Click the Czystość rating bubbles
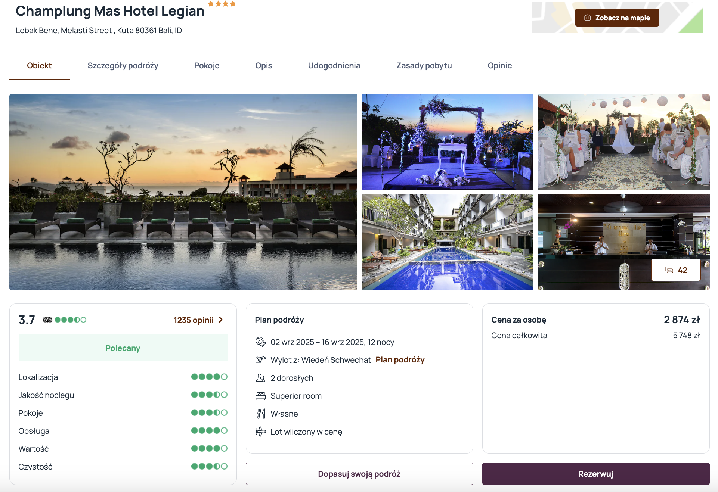This screenshot has width=718, height=492. [x=209, y=466]
